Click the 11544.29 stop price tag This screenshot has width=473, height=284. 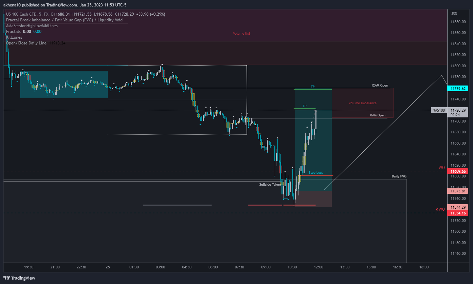pyautogui.click(x=458, y=207)
